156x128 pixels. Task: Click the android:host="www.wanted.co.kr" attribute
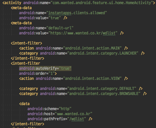click(60, 114)
